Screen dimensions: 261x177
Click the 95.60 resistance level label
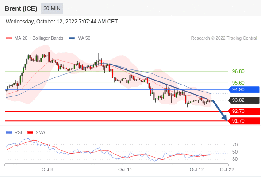click(238, 83)
